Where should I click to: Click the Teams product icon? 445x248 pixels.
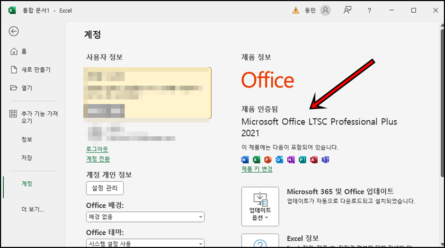tap(325, 160)
